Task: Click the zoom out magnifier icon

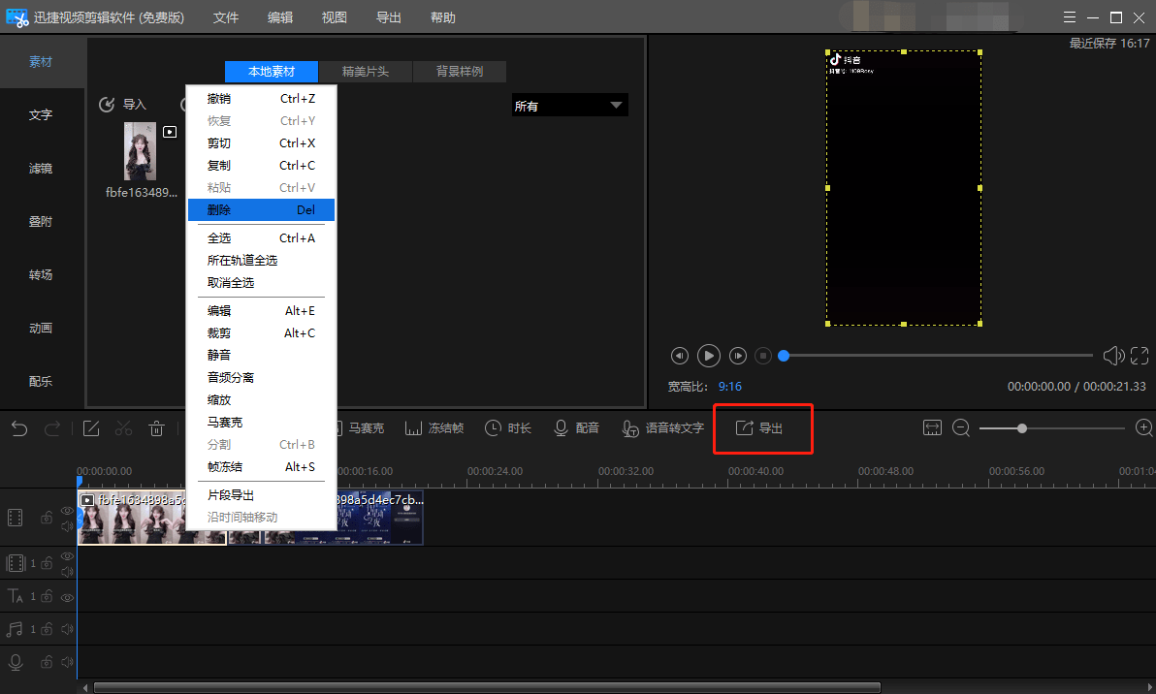Action: pos(961,428)
